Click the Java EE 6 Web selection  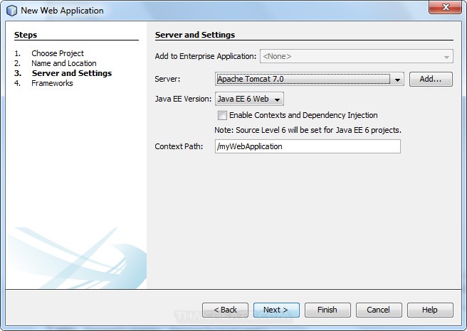[243, 99]
